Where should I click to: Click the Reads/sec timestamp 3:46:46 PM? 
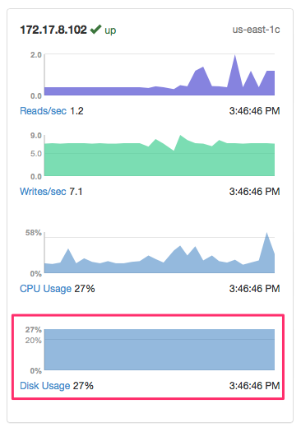254,111
